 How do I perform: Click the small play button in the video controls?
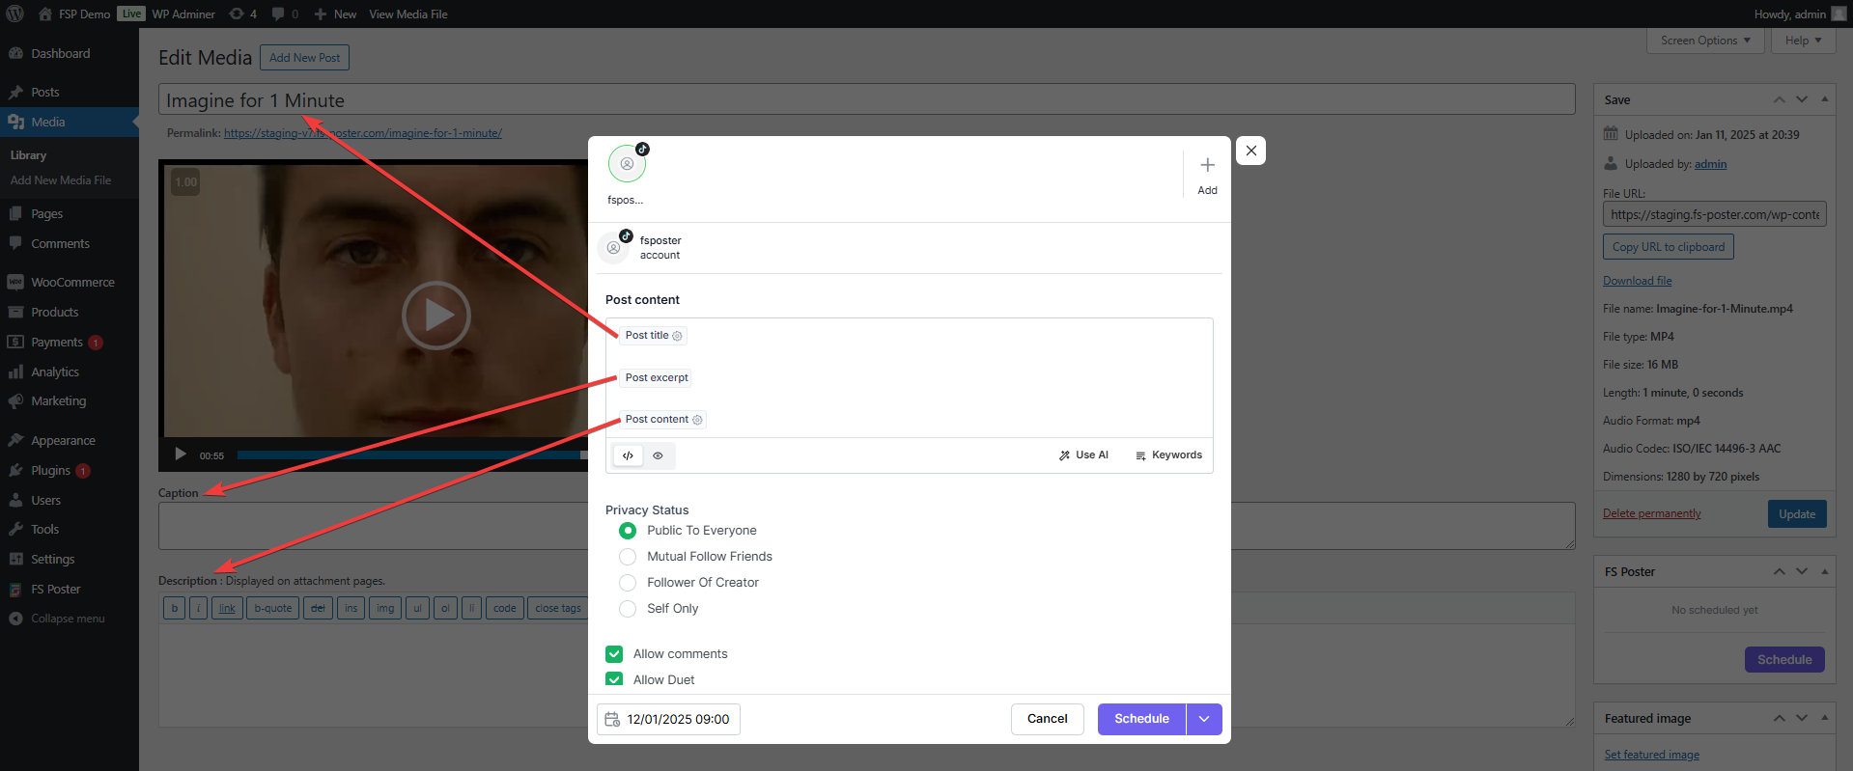[181, 454]
